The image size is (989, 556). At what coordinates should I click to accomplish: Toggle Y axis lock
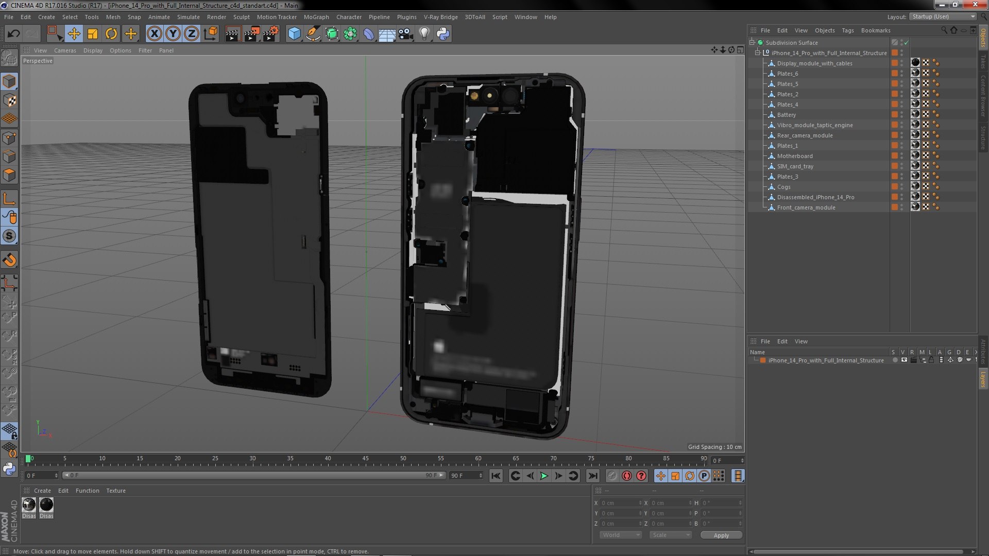[x=173, y=34]
